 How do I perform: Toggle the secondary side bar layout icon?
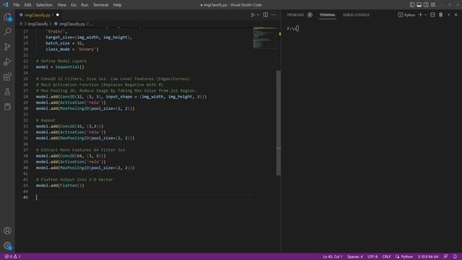(426, 5)
